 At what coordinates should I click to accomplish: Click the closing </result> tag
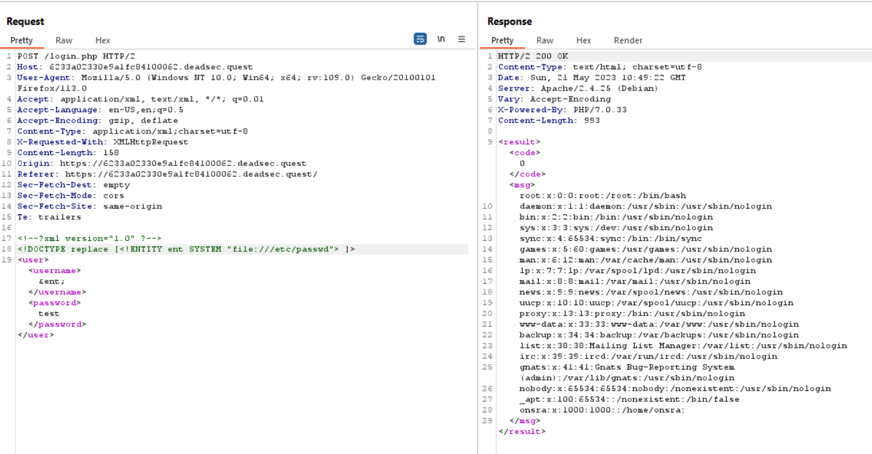522,431
